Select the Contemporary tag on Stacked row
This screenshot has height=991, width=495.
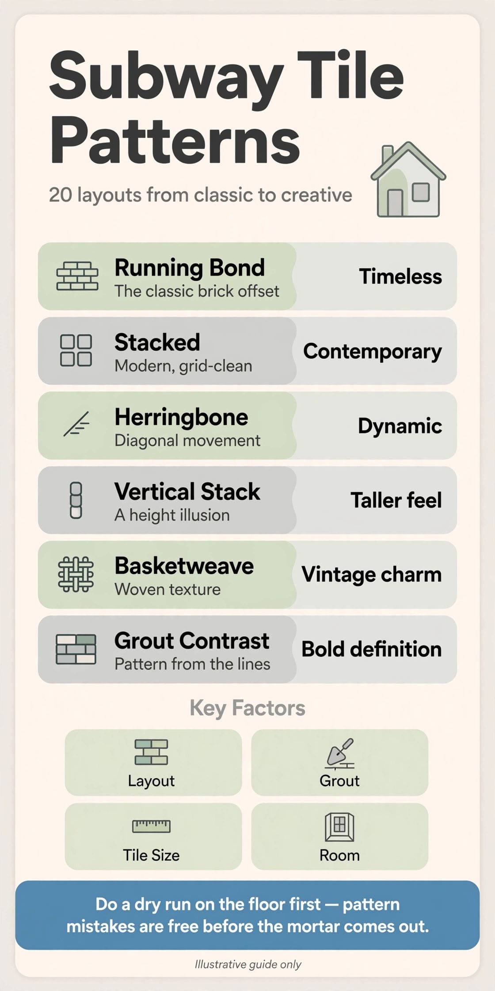[x=373, y=351]
